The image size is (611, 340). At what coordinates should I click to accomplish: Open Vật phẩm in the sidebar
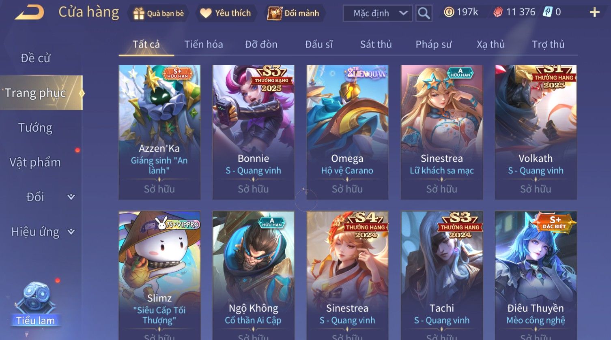click(x=35, y=163)
